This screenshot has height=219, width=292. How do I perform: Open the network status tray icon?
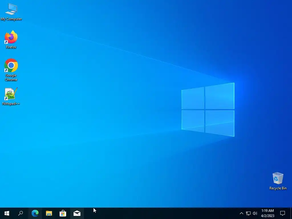(248, 213)
